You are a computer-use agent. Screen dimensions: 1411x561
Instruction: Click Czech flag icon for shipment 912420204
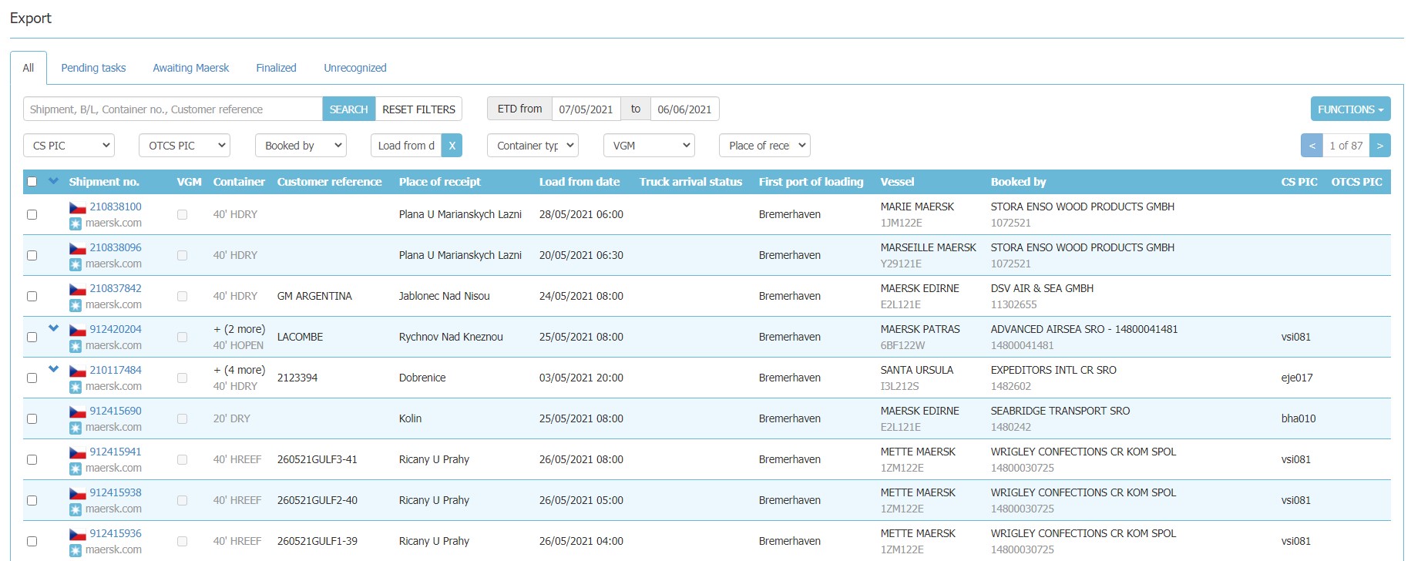(x=77, y=330)
